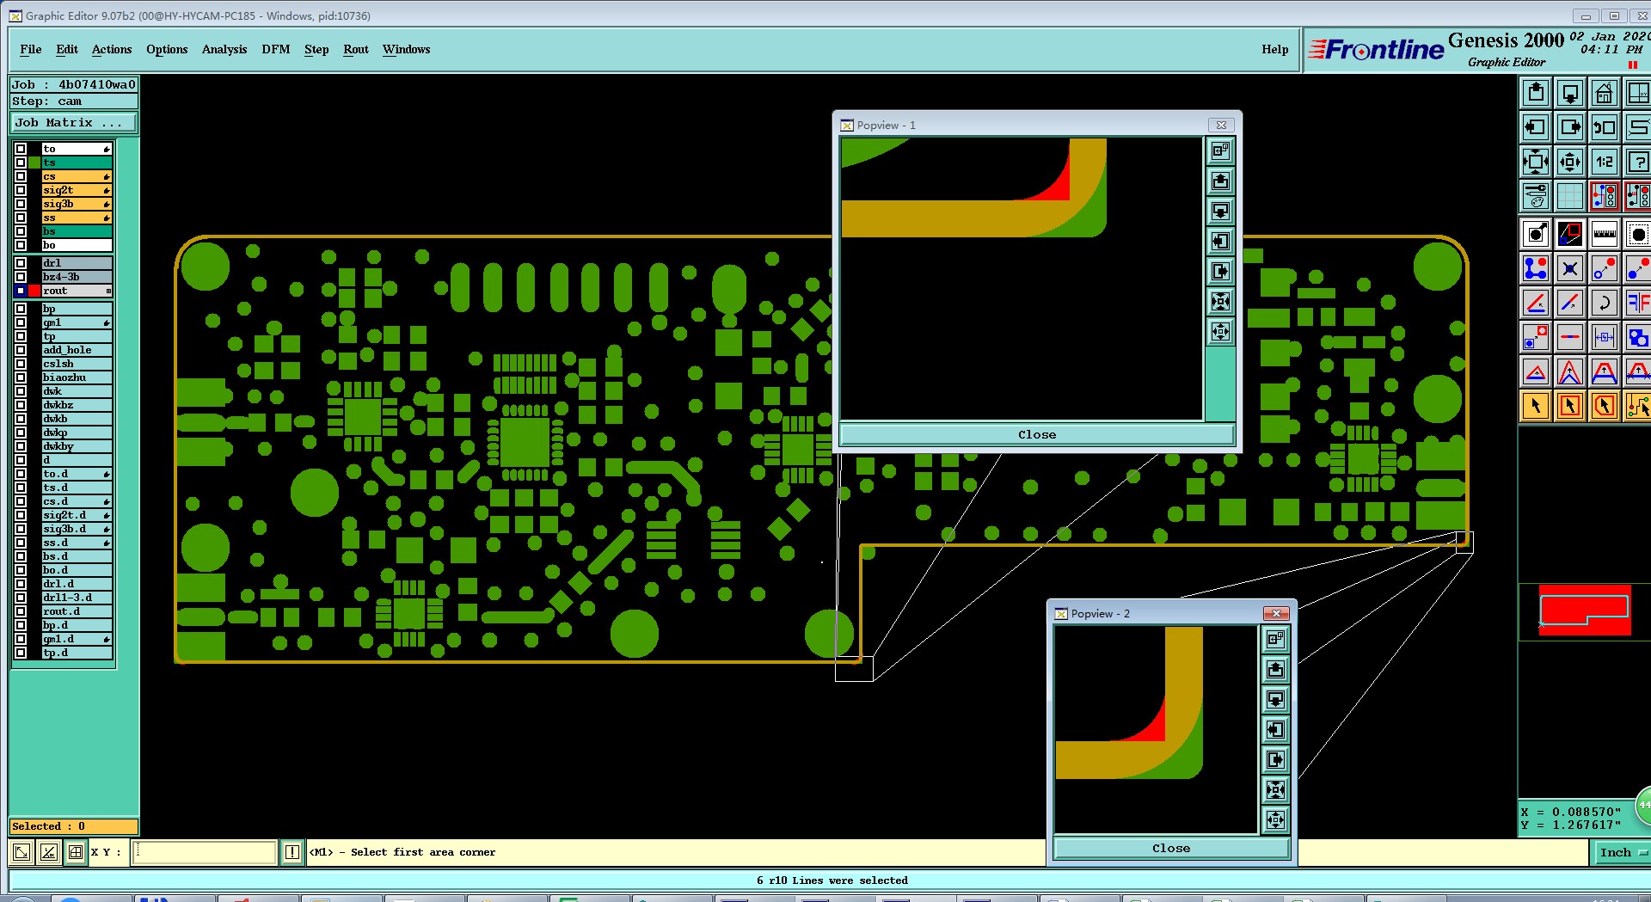Select the ruler measurement tool
Image resolution: width=1651 pixels, height=902 pixels.
click(x=1605, y=234)
